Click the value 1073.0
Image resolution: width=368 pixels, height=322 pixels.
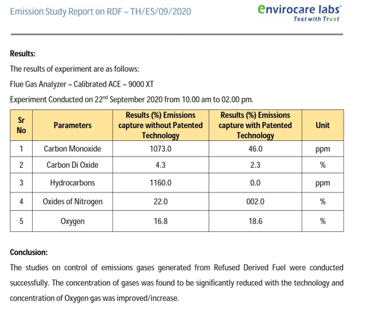point(161,149)
